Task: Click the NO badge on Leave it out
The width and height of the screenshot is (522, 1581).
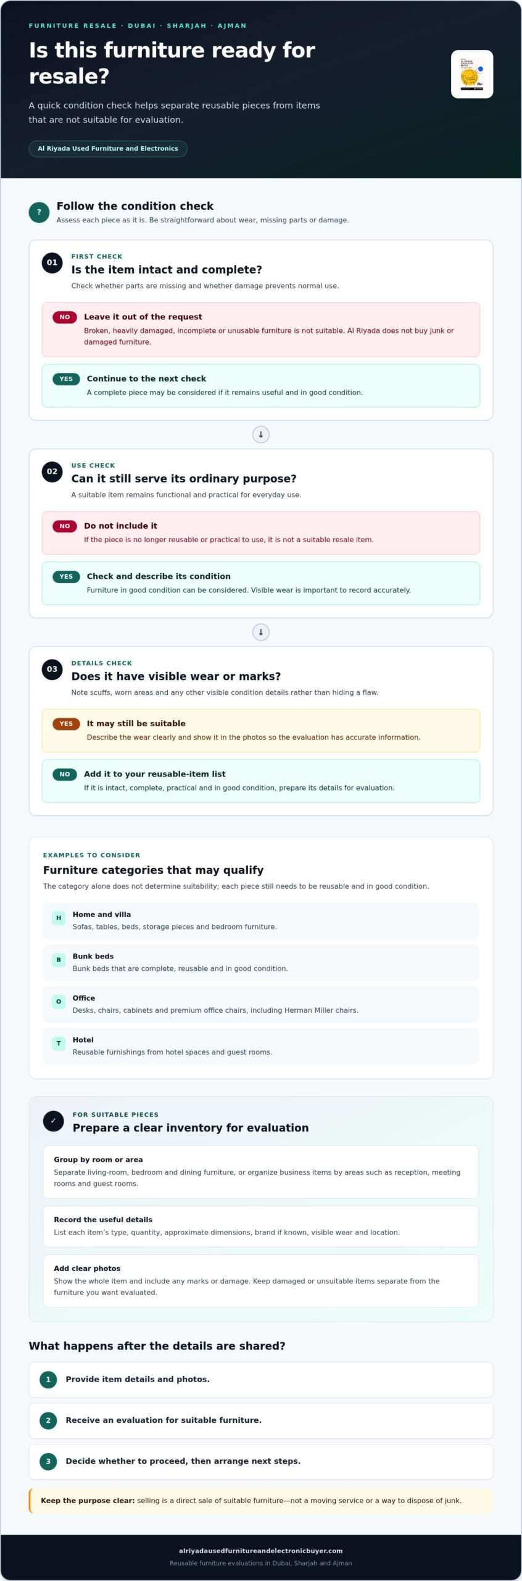Action: (x=65, y=317)
